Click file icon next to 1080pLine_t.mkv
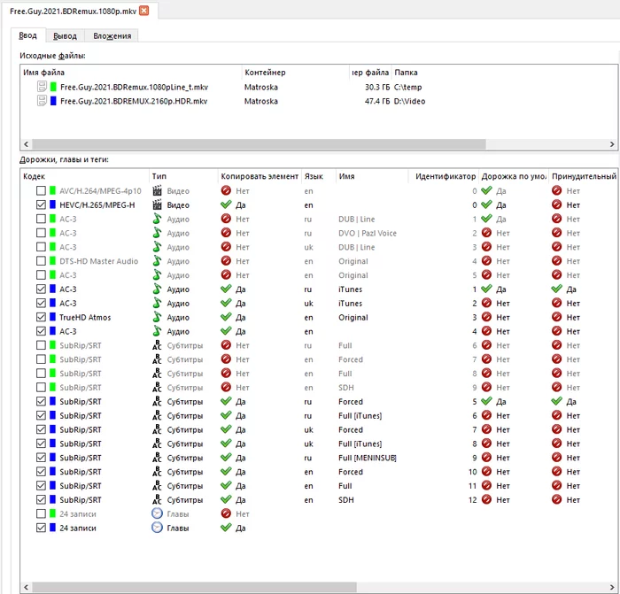The height and width of the screenshot is (594, 620). click(x=42, y=87)
